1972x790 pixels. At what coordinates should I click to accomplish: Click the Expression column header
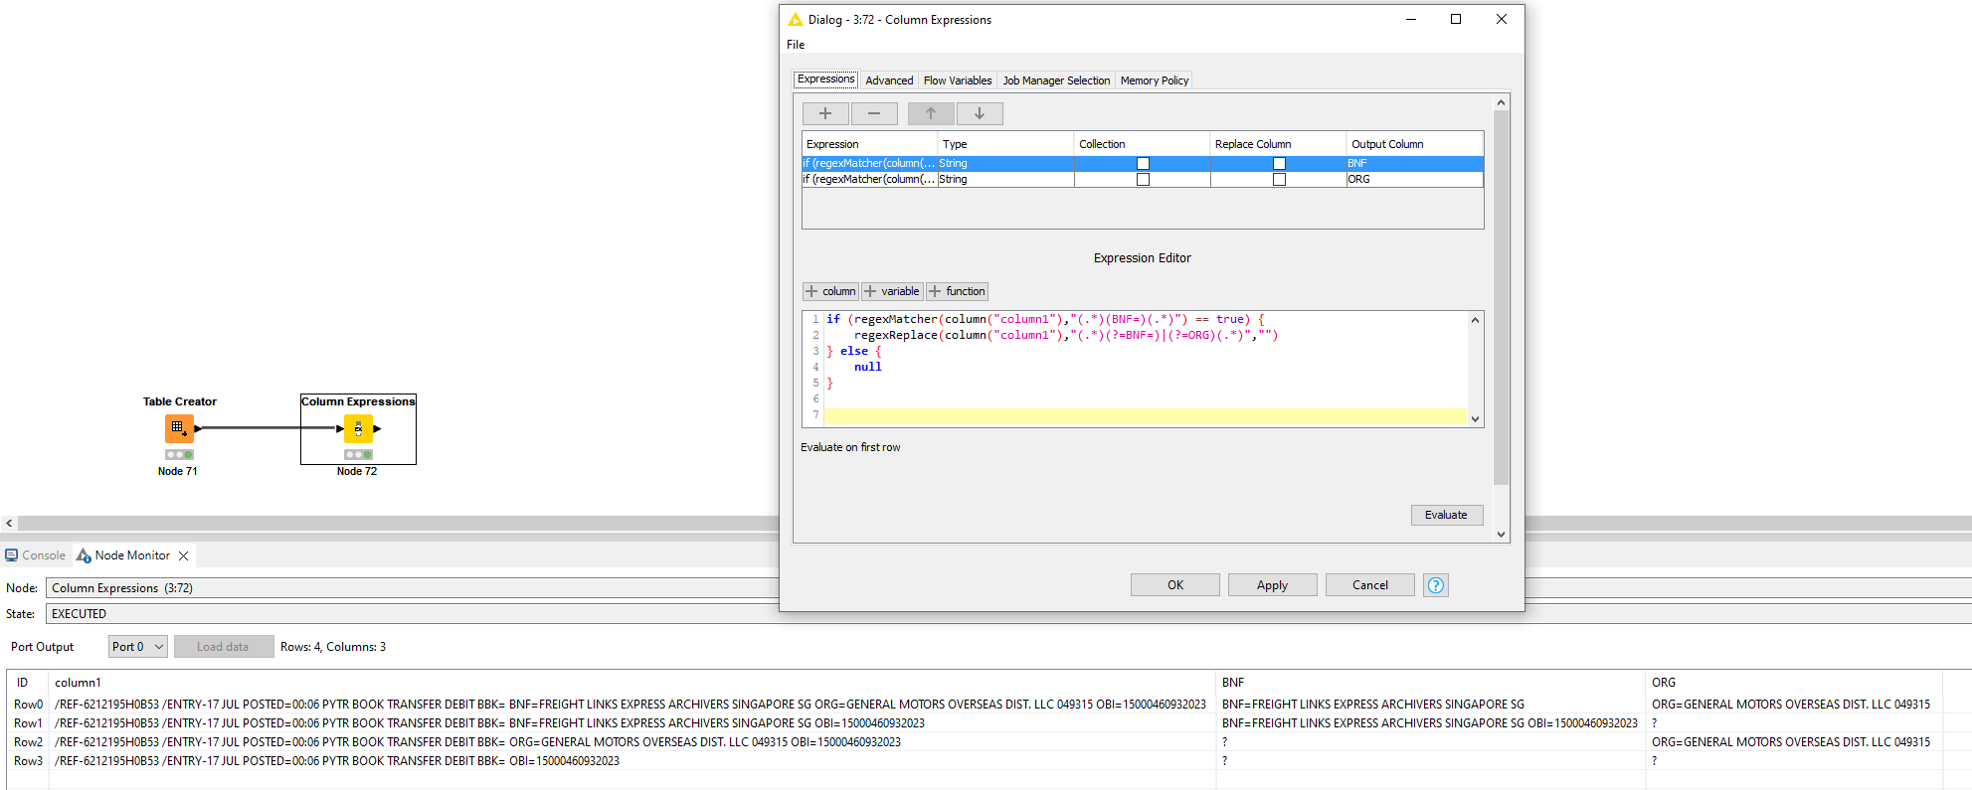870,144
